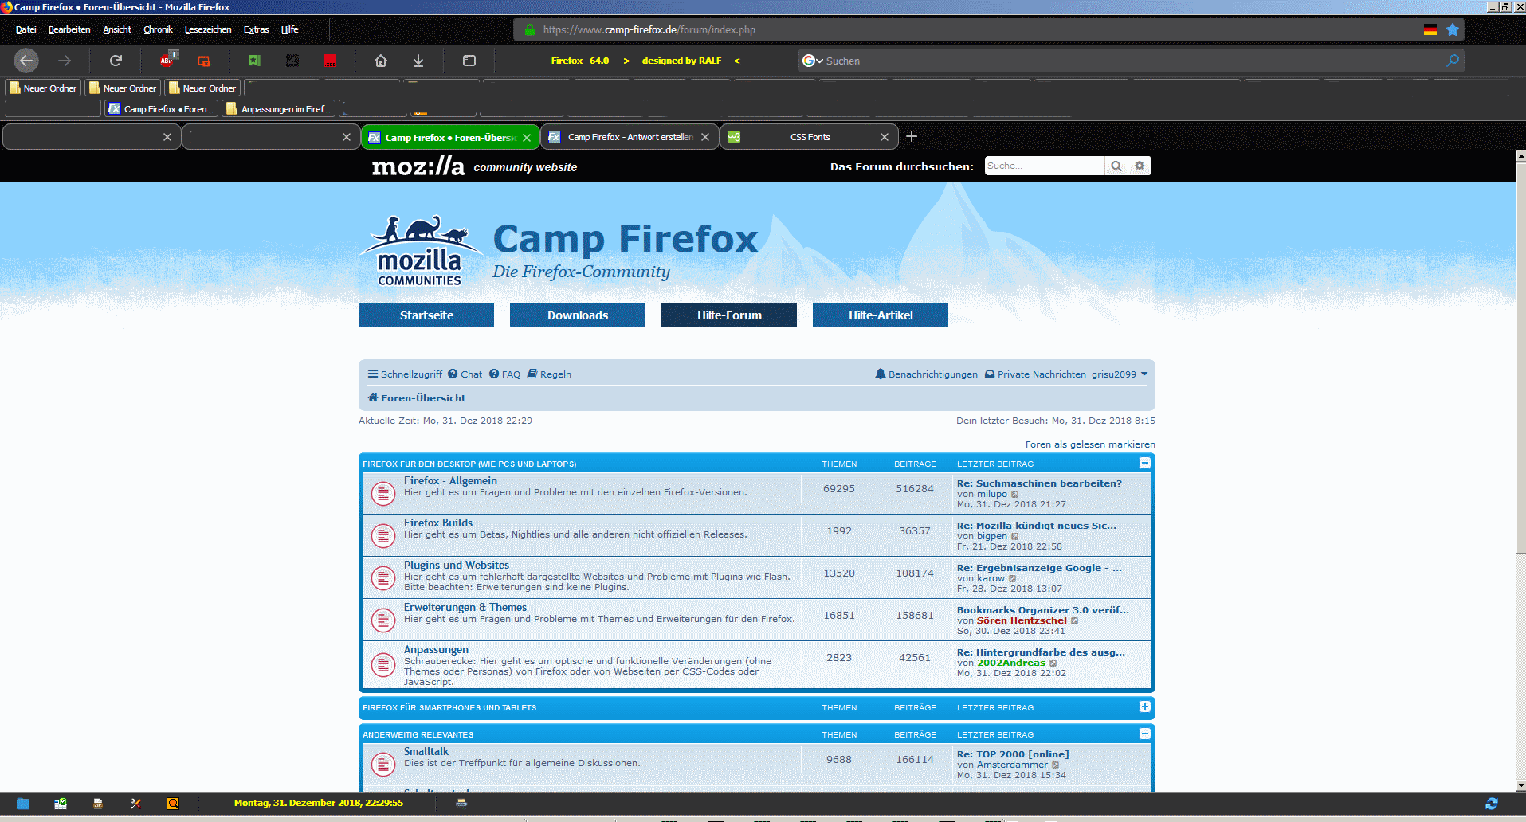Open the Regeln link

[x=549, y=374]
